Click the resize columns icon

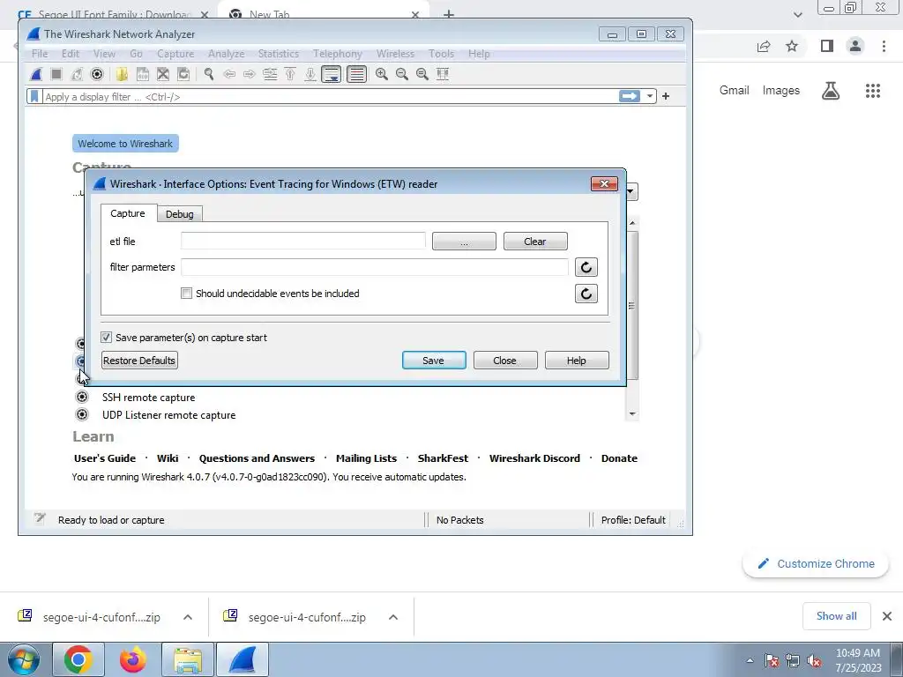[443, 74]
